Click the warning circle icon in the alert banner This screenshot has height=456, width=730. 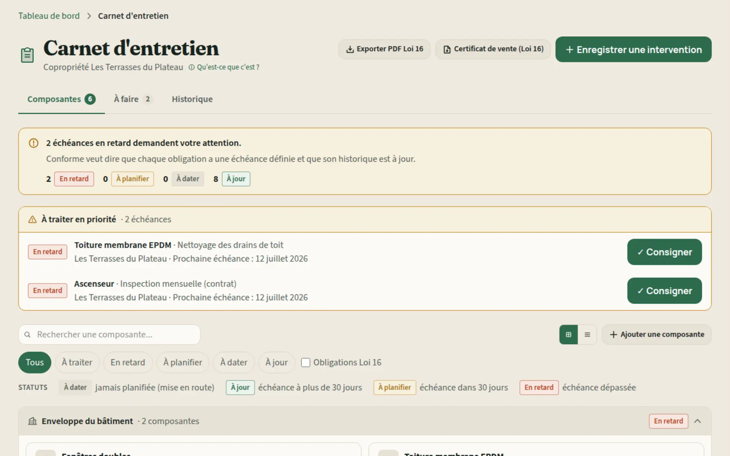pyautogui.click(x=33, y=143)
